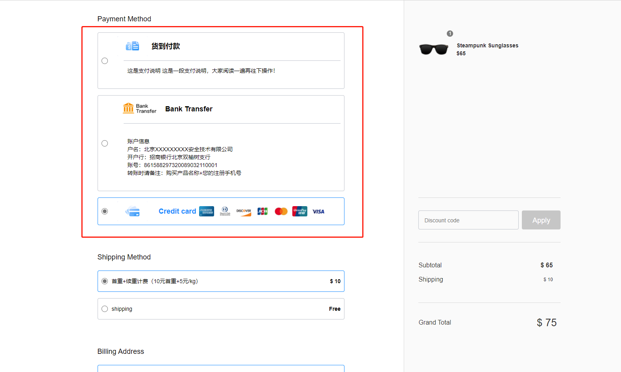
Task: Click the Mastercard logo
Action: pos(281,211)
